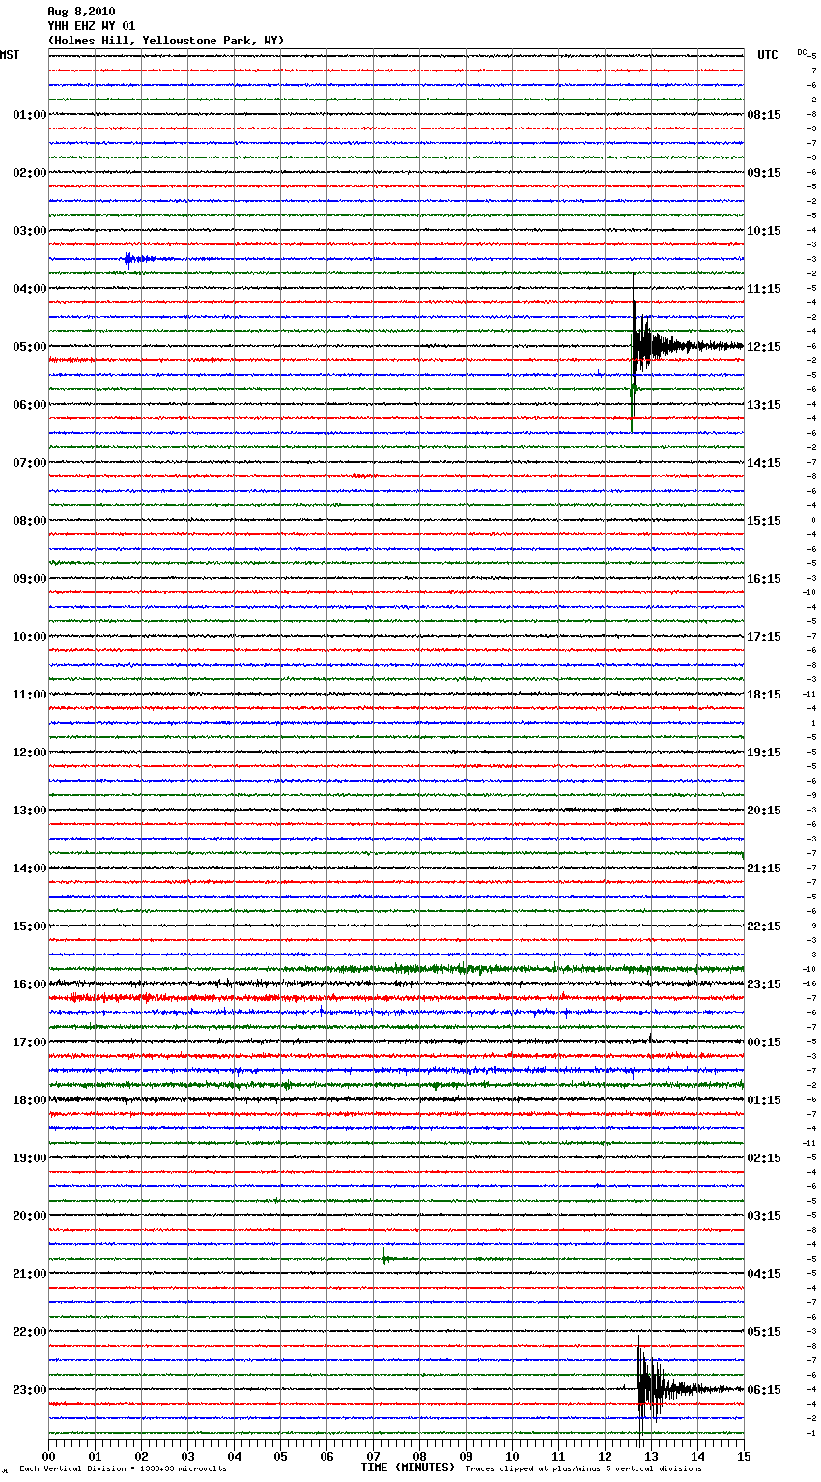This screenshot has width=821, height=1482.
Task: Select the 14:00 MST row label
Action: pos(30,869)
